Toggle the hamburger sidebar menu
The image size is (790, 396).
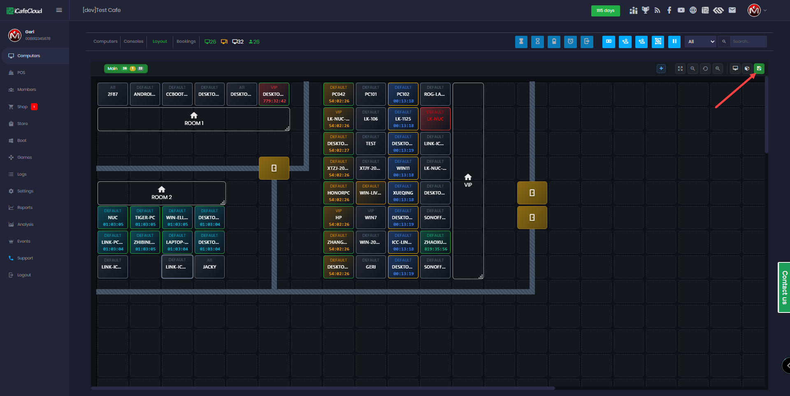(59, 10)
